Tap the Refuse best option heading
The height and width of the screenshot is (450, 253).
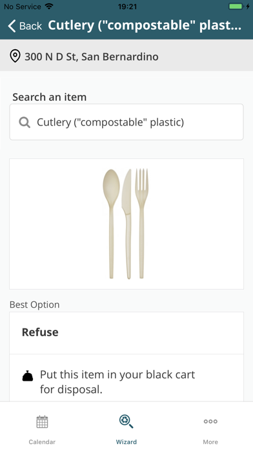coord(40,332)
